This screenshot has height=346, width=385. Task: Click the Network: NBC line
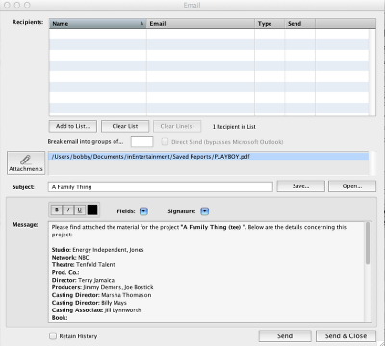tap(70, 258)
